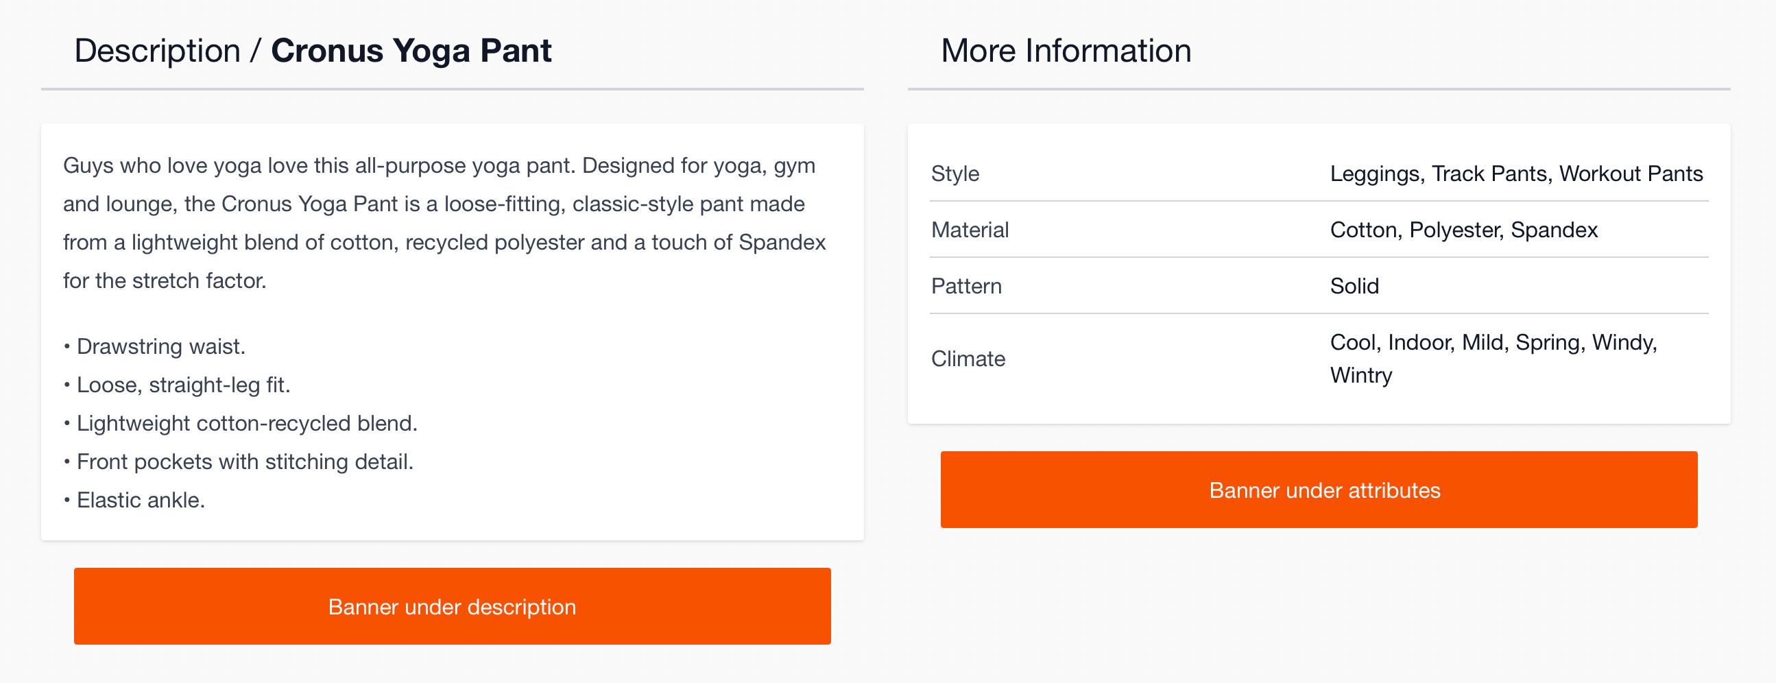Screen dimensions: 1776x683
Task: Click the Solid pattern value
Action: pyautogui.click(x=1354, y=286)
